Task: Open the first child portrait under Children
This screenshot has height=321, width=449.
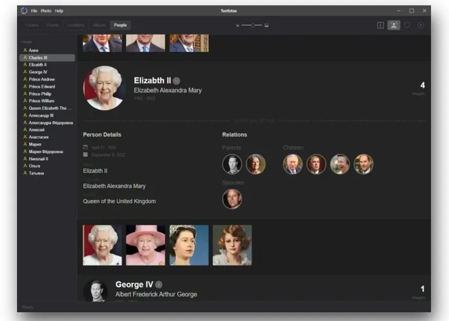Action: (293, 164)
